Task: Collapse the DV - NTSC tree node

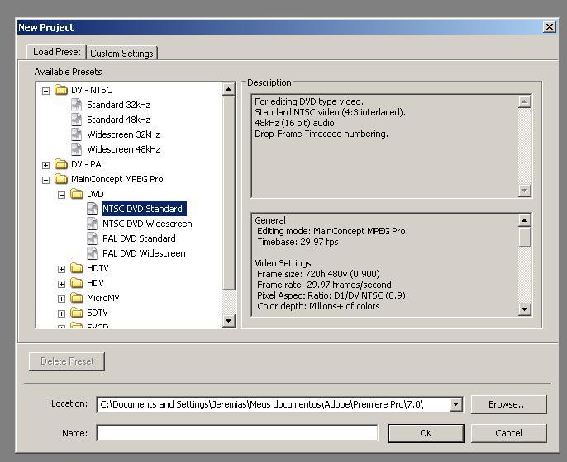Action: tap(45, 91)
